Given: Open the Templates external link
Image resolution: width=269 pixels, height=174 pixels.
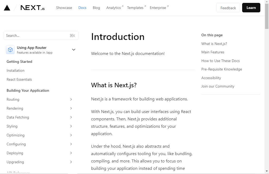Looking at the screenshot, I should click(x=136, y=8).
